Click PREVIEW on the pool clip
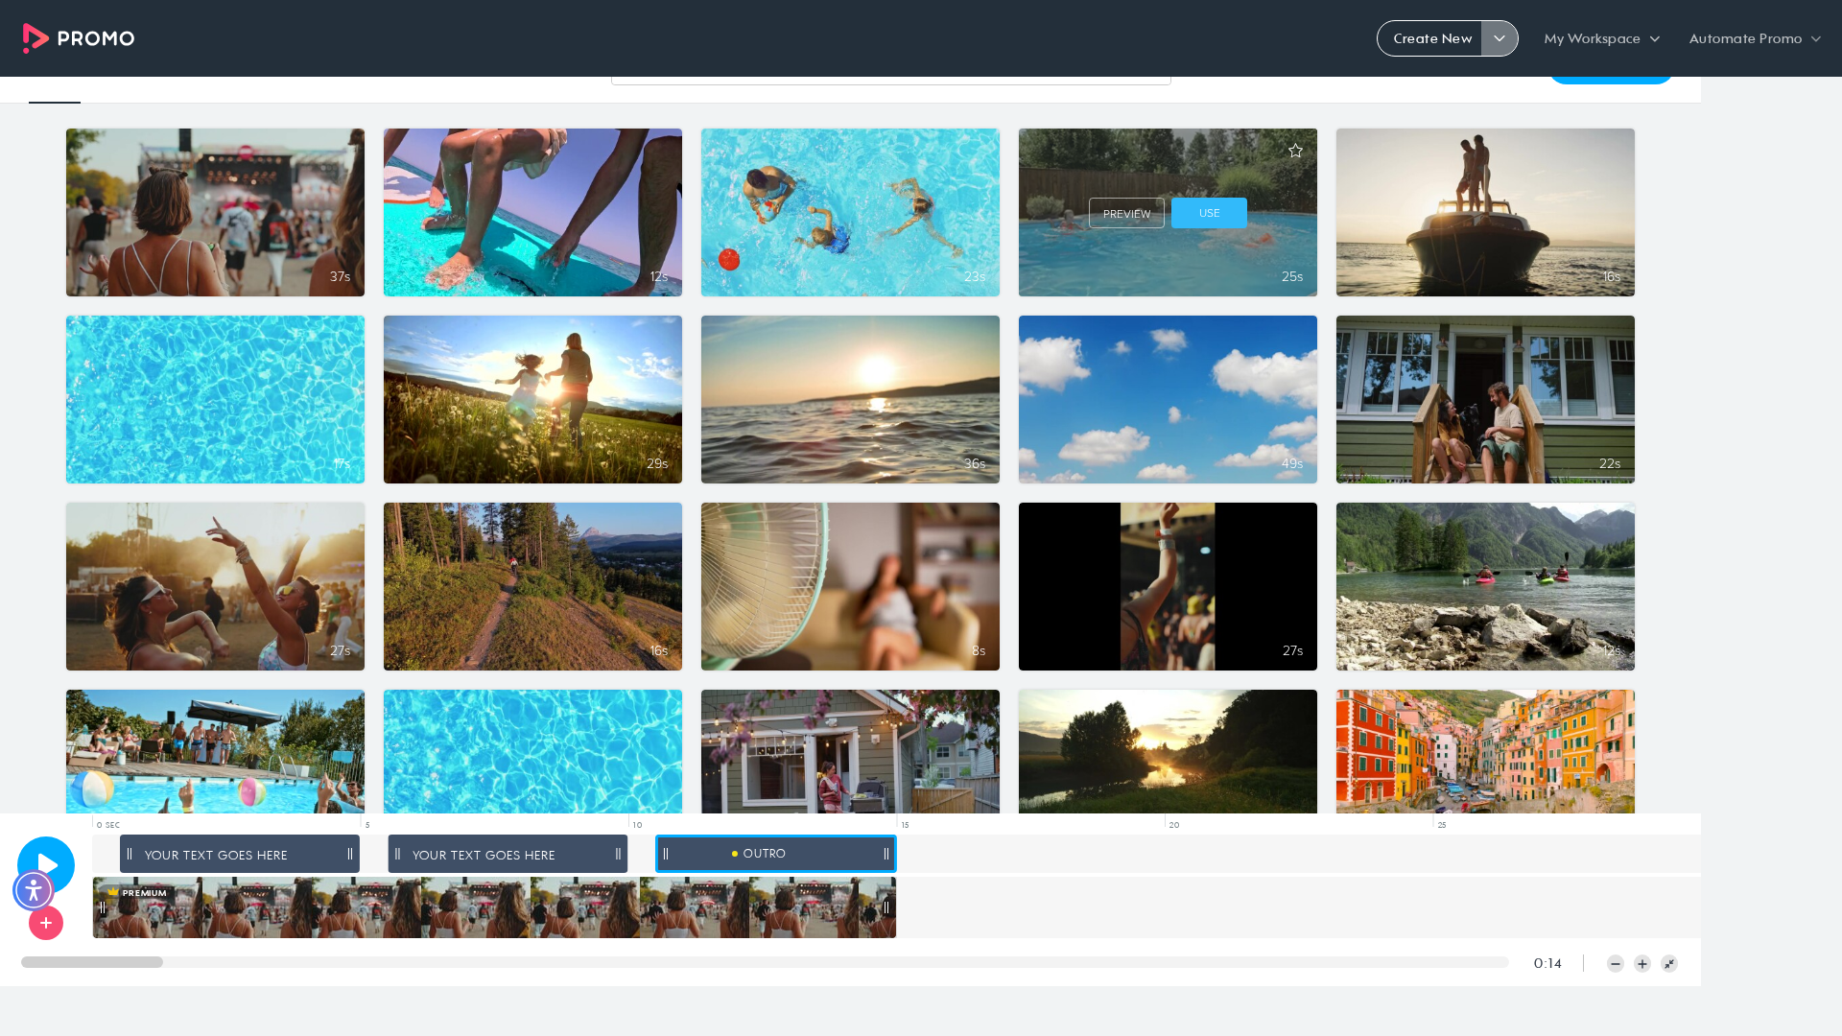Image resolution: width=1842 pixels, height=1036 pixels. click(1126, 213)
